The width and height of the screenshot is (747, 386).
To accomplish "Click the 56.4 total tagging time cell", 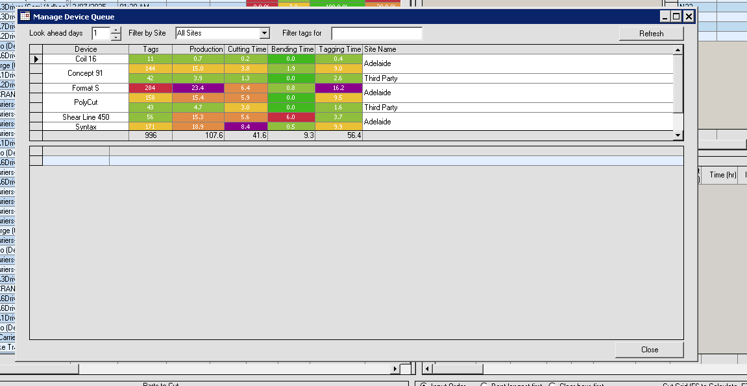I will click(x=339, y=135).
